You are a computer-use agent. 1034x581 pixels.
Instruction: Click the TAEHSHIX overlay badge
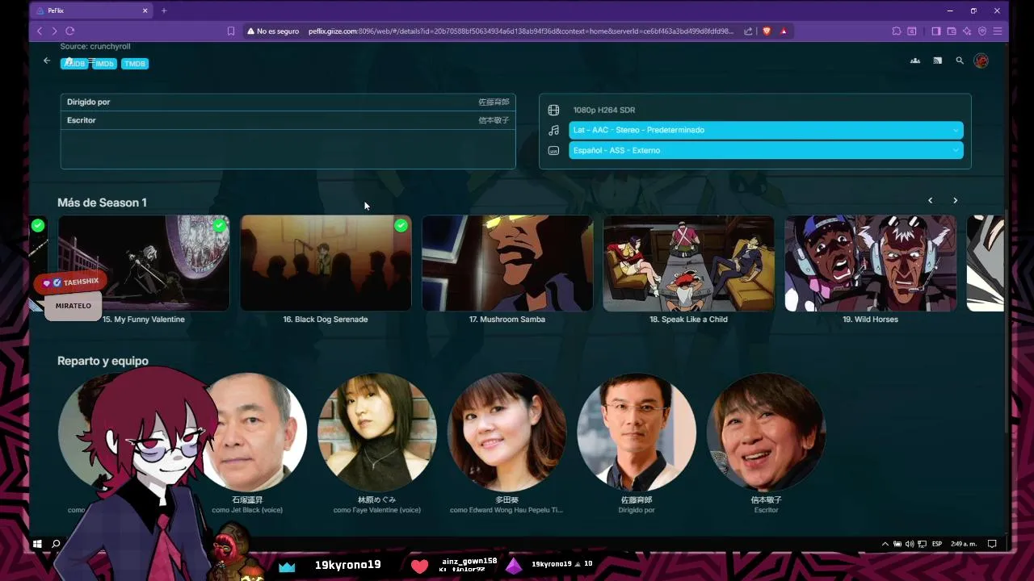[x=71, y=282]
